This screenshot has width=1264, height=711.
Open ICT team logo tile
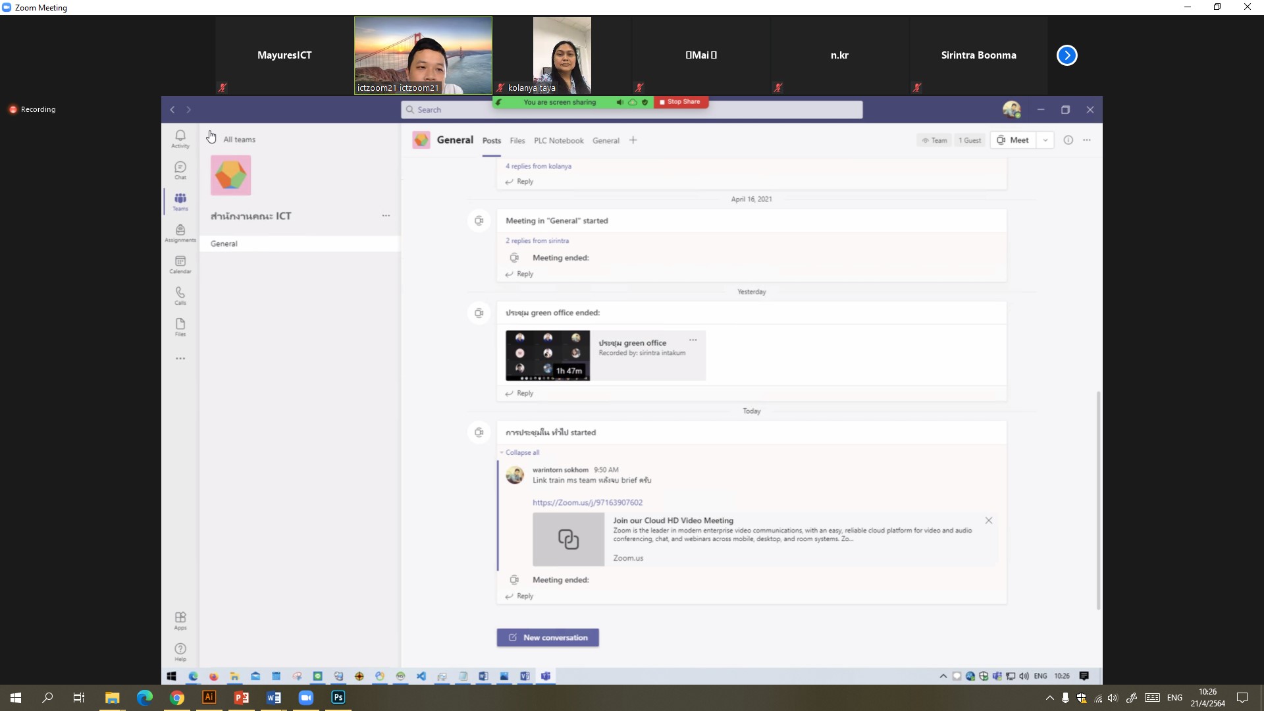[230, 175]
